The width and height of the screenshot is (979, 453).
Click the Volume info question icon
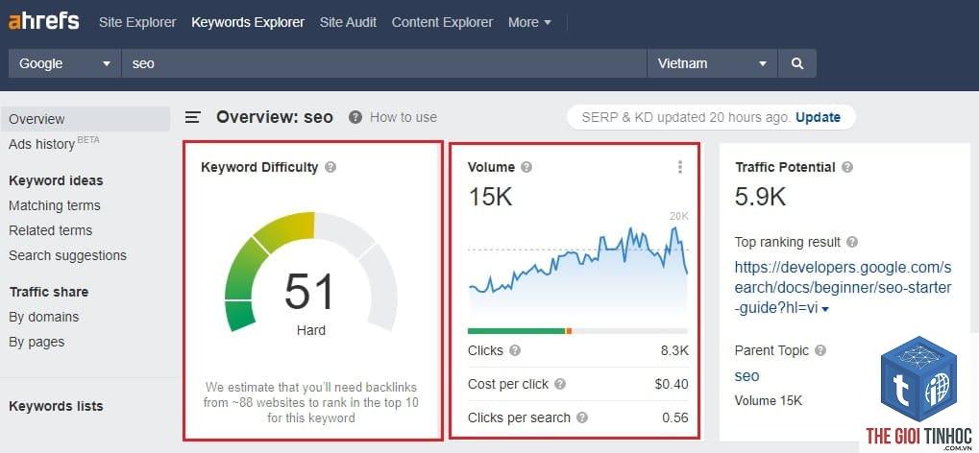(x=526, y=167)
